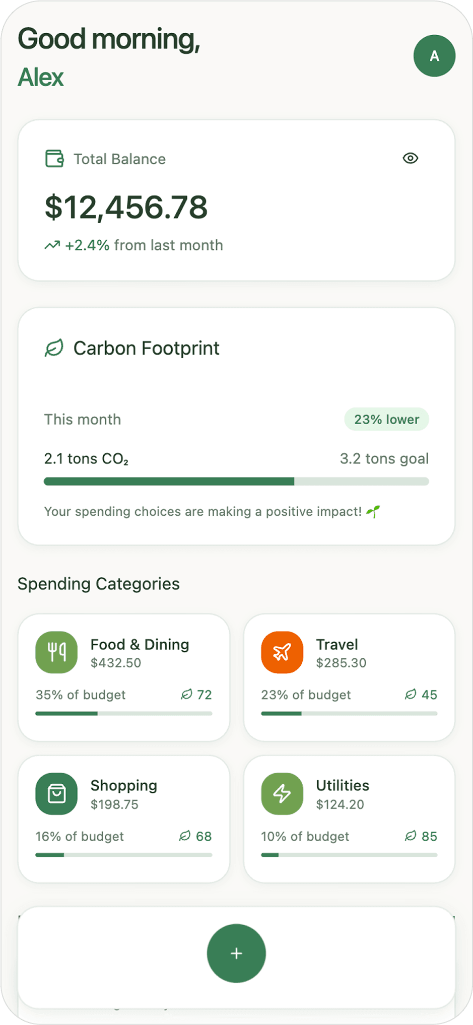
Task: Click the Carbon Footprint leaf icon
Action: 54,348
